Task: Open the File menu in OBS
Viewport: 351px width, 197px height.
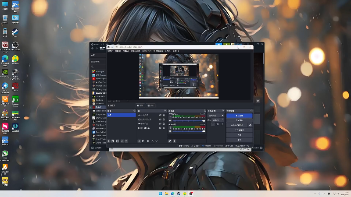Action: point(110,51)
